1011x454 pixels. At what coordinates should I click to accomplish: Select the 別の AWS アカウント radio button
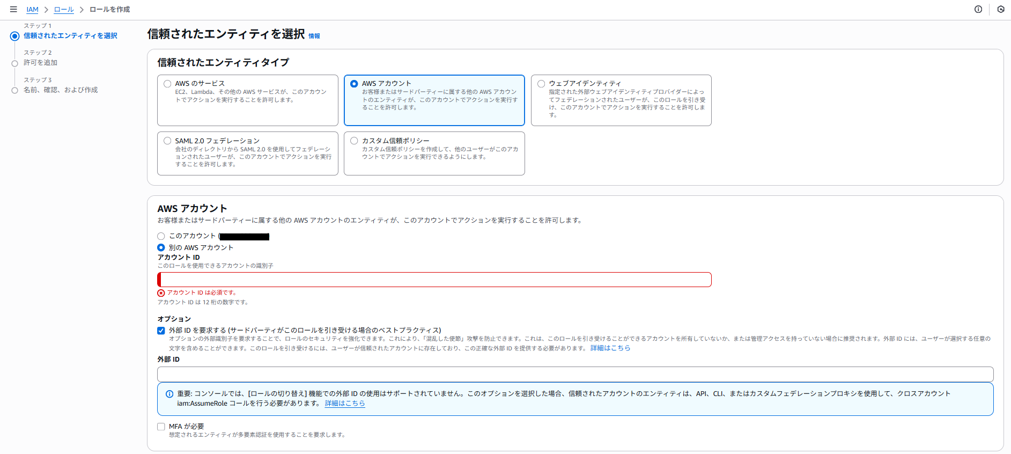pos(161,247)
